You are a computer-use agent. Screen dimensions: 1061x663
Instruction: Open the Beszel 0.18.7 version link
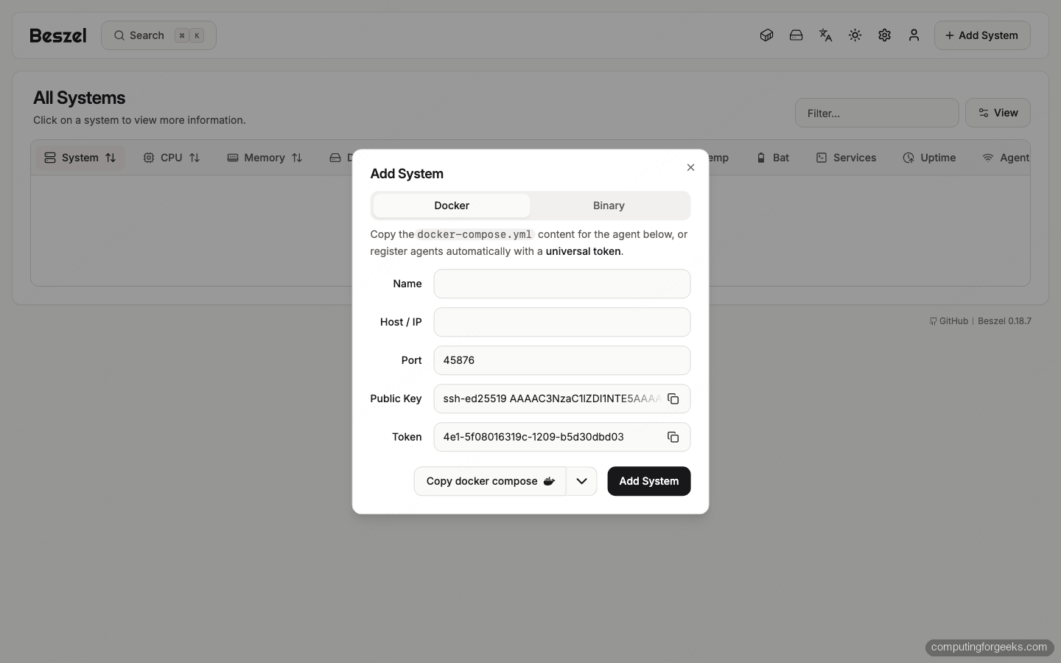1004,321
